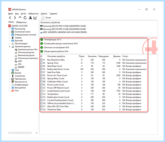The image size is (165, 142).
Task: Click the sidebar scroll-right arrow
Action: coord(36,133)
